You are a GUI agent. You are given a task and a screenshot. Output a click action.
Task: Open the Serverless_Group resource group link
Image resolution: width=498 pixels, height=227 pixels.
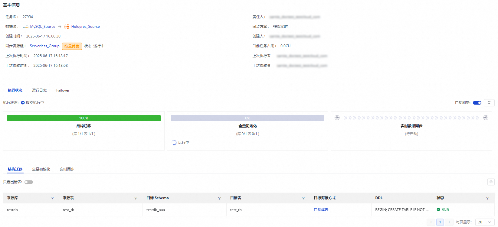point(44,46)
